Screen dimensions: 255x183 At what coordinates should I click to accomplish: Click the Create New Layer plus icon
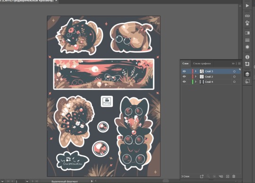[228, 176]
